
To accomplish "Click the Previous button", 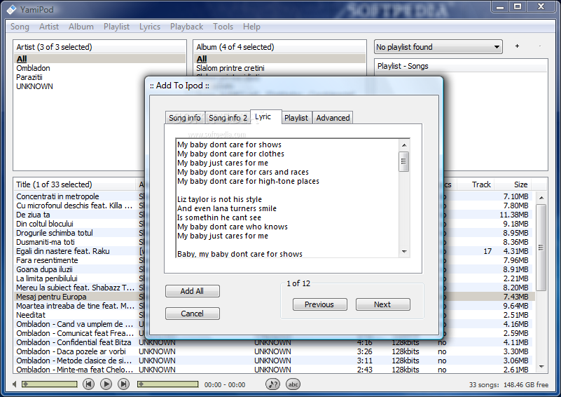I will 319,304.
